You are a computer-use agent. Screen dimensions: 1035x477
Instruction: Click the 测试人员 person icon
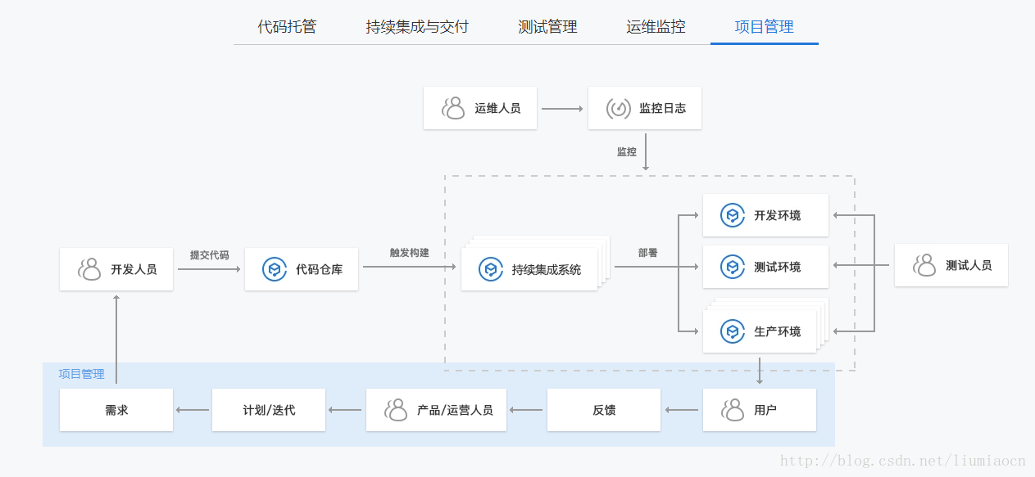tap(925, 265)
